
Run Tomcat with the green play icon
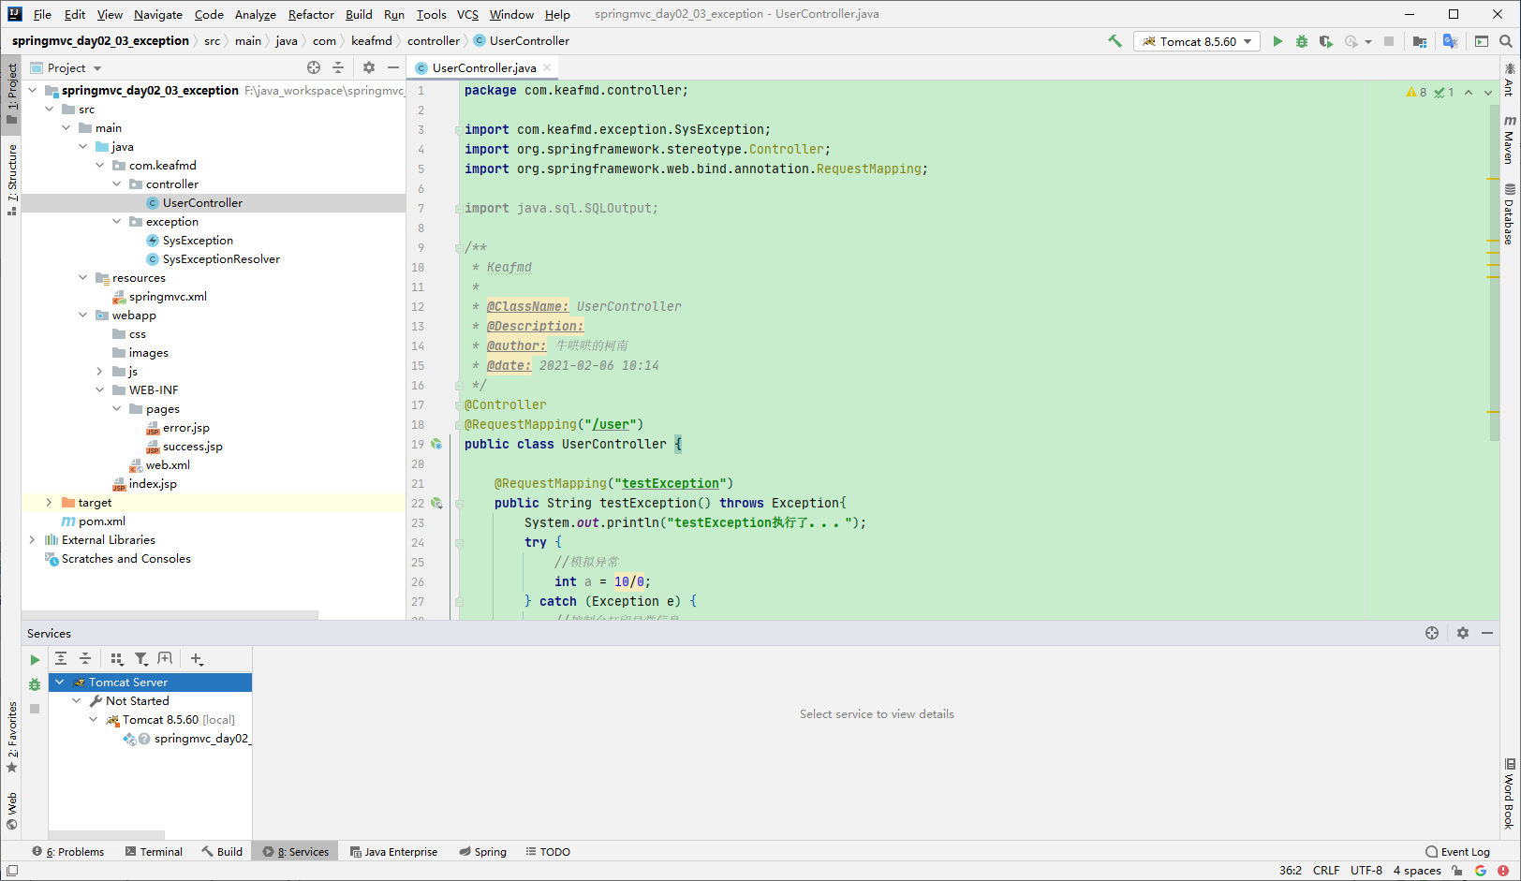(x=1277, y=41)
